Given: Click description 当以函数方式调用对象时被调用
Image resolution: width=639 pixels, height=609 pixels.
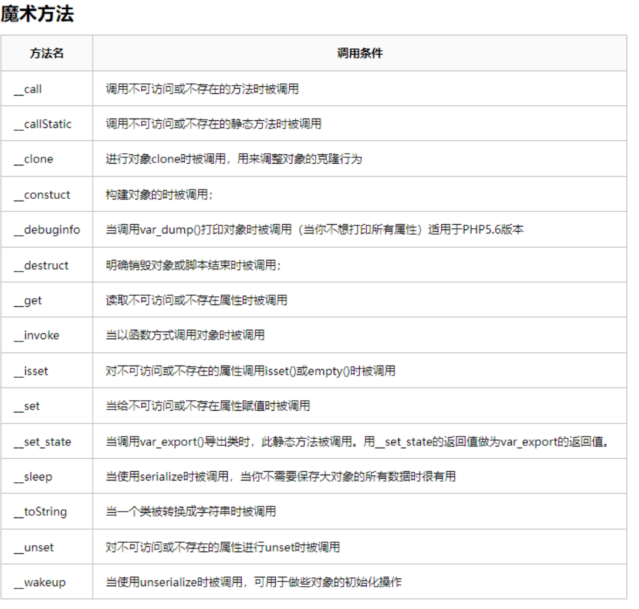Looking at the screenshot, I should [x=185, y=336].
